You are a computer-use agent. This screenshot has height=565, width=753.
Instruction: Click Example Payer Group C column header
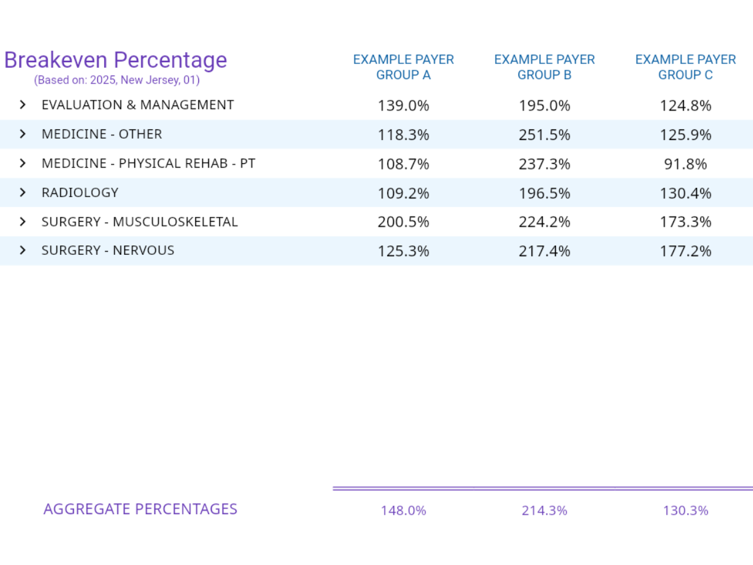[x=685, y=67]
